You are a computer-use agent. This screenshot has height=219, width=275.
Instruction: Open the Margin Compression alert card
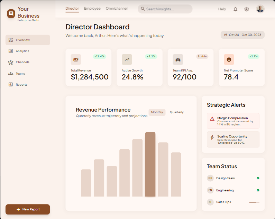click(x=233, y=121)
